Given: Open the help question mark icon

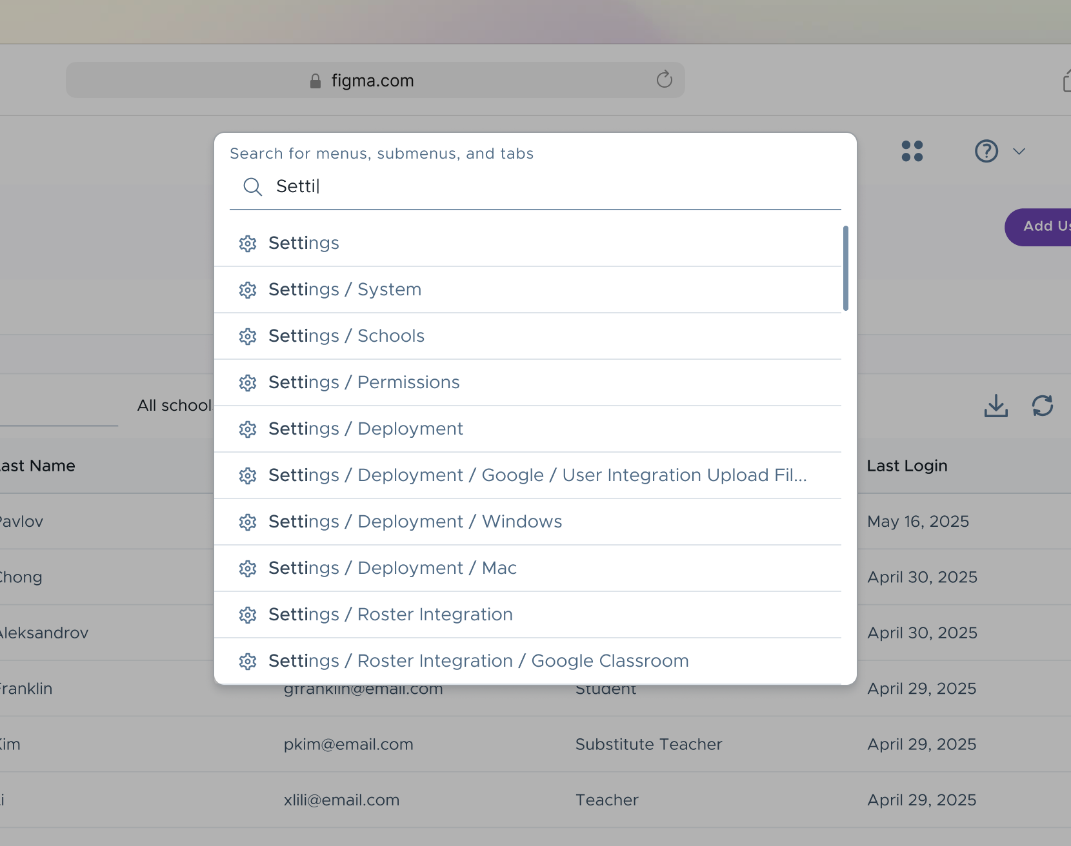Looking at the screenshot, I should point(986,151).
